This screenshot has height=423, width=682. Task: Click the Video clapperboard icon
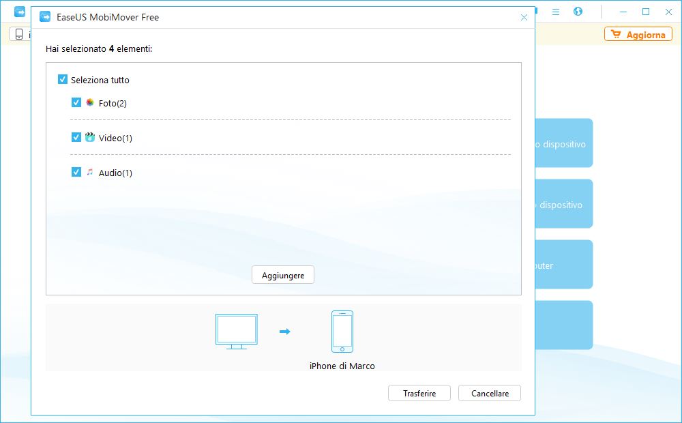point(90,138)
